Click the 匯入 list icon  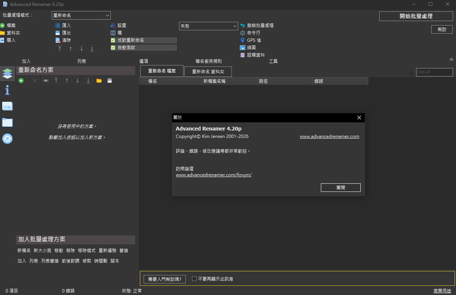tap(58, 26)
